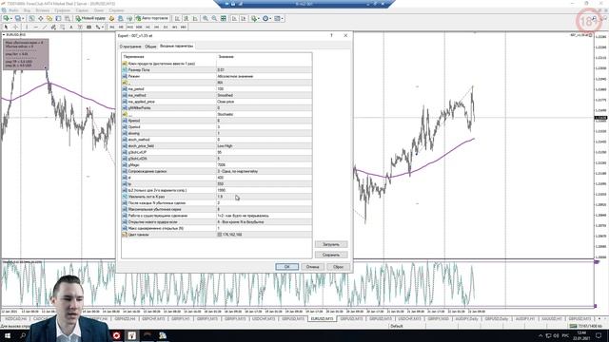This screenshot has height=342, width=609.
Task: Switch chart to candlesticks icon
Action: [x=187, y=18]
